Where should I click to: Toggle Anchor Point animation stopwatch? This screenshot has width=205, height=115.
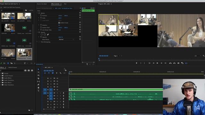pos(41,27)
